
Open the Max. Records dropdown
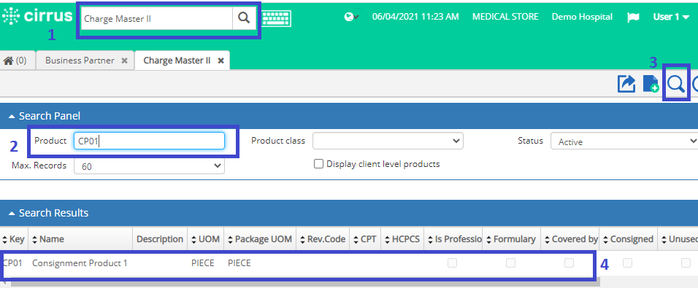coord(149,166)
